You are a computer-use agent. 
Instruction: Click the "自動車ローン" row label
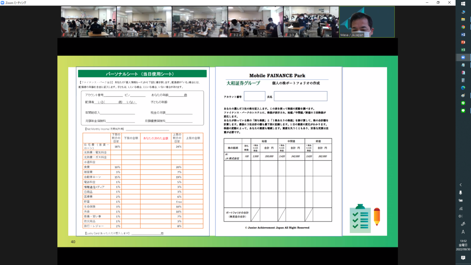[92, 177]
